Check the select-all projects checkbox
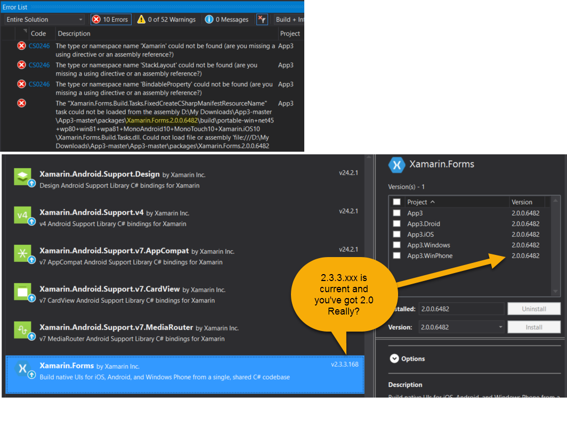 click(x=396, y=202)
